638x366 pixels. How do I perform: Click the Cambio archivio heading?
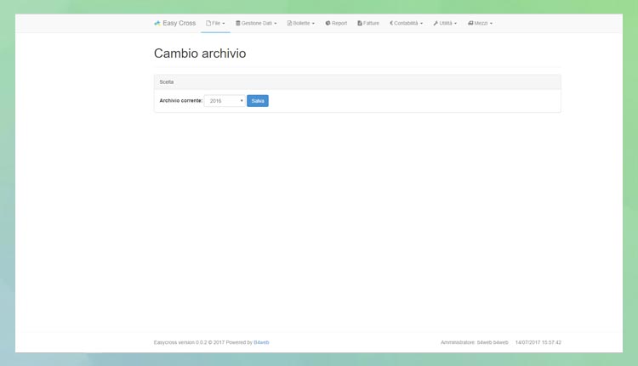[x=200, y=53]
